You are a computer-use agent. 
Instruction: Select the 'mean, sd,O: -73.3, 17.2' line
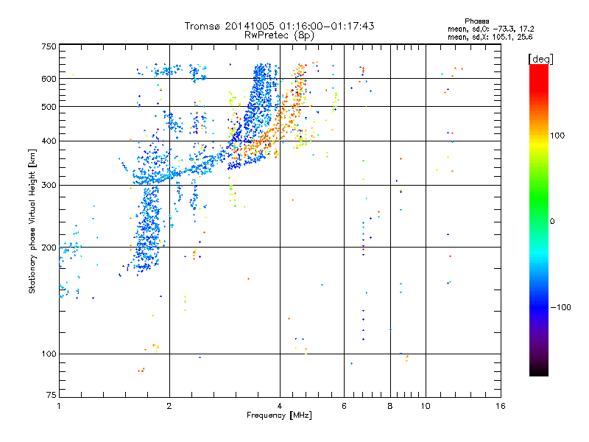click(x=490, y=29)
